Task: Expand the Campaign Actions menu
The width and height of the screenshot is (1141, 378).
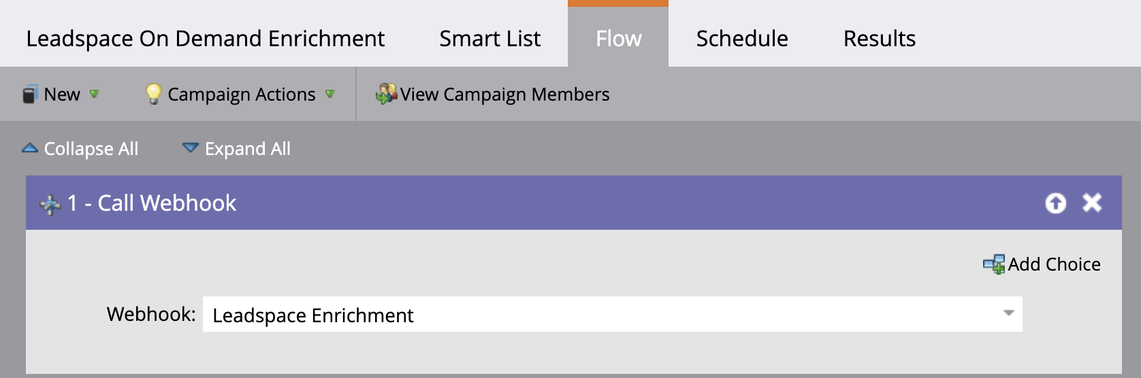Action: pos(240,94)
